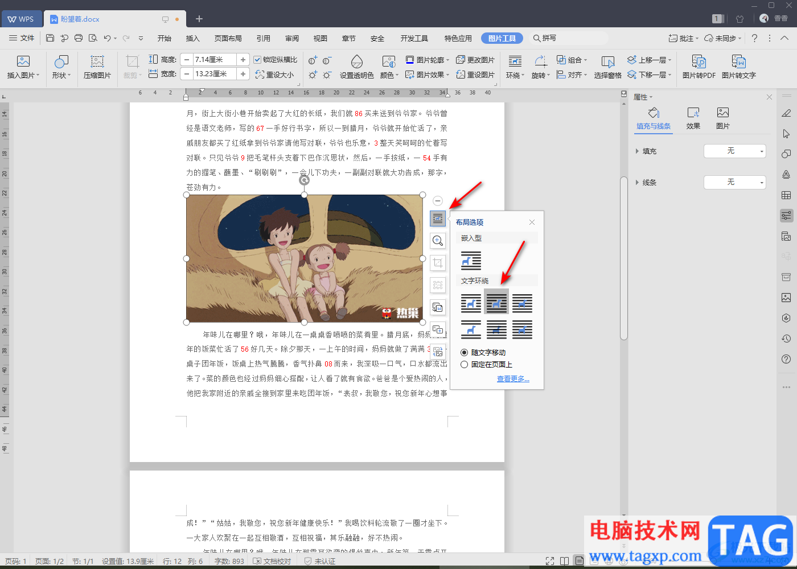
Task: Switch to Insert (插入) tab
Action: pyautogui.click(x=193, y=38)
